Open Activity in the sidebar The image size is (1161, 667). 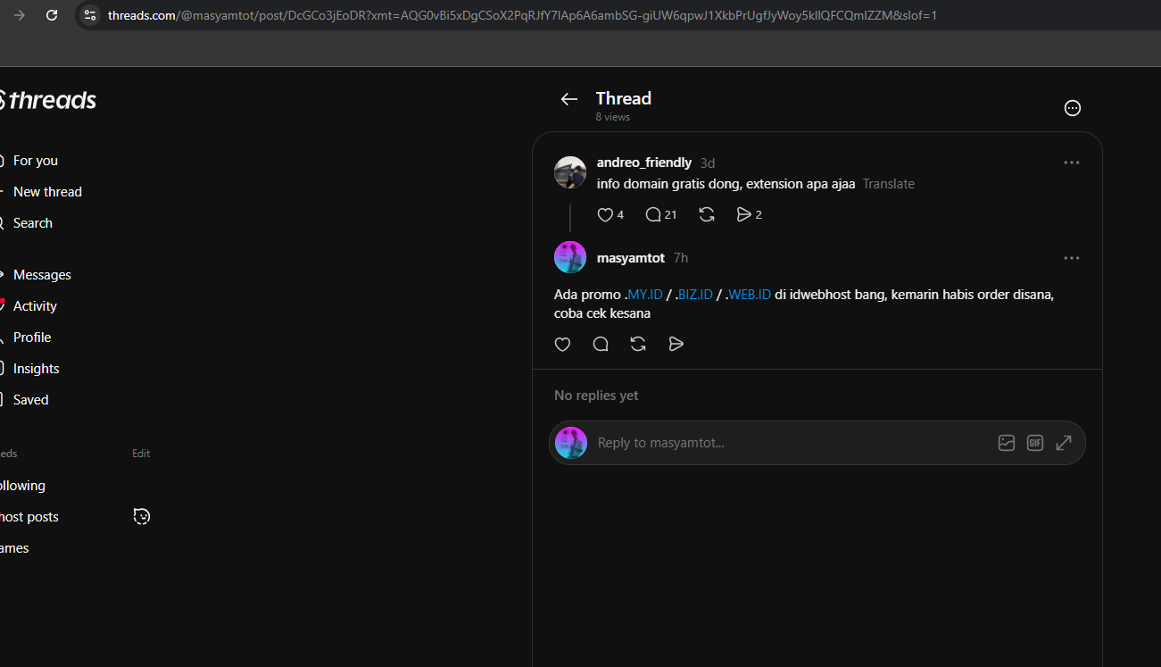[x=35, y=306]
